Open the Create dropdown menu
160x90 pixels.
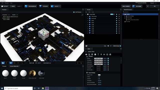coord(55,6)
